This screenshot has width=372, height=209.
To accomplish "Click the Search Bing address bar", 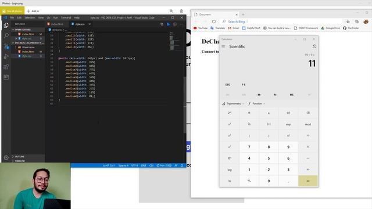I will tap(281, 21).
